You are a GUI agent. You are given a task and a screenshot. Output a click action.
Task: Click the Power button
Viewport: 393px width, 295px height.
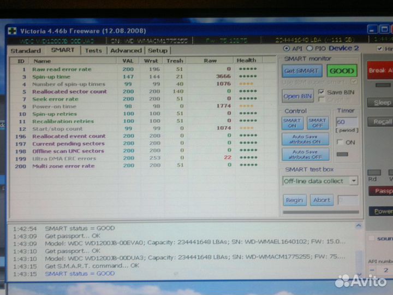click(381, 211)
